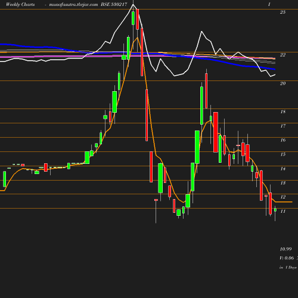Click the price axis label 13

(x=283, y=183)
